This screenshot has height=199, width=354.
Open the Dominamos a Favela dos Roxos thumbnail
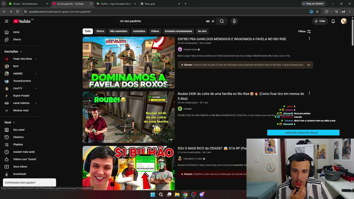pos(129,62)
